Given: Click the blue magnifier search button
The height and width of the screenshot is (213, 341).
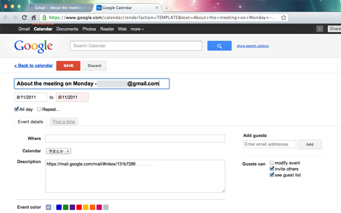Looking at the screenshot, I should pyautogui.click(x=219, y=46).
